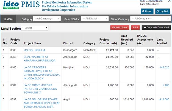This screenshot has width=172, height=111.
Task: Click the Sundargarh district cell
Action: tap(70, 50)
